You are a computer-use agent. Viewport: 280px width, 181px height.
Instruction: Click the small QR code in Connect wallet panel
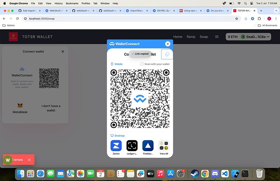point(49,78)
